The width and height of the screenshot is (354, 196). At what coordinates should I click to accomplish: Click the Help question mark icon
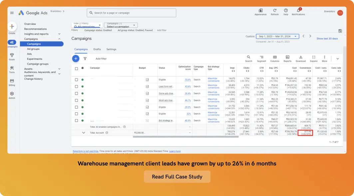(x=286, y=11)
